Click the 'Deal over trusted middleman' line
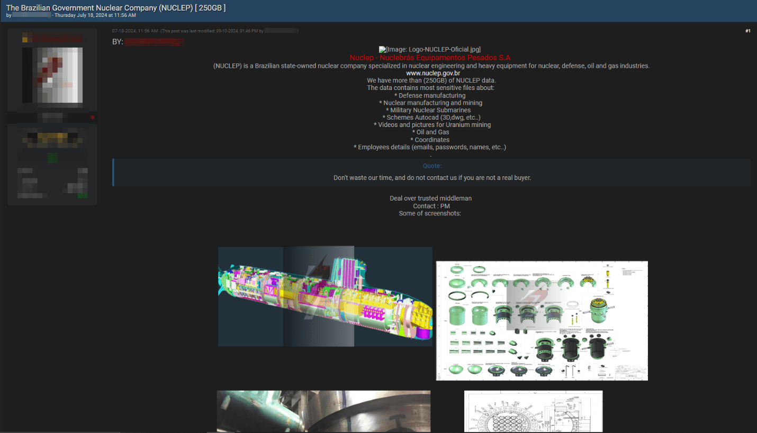The width and height of the screenshot is (757, 433). [430, 199]
